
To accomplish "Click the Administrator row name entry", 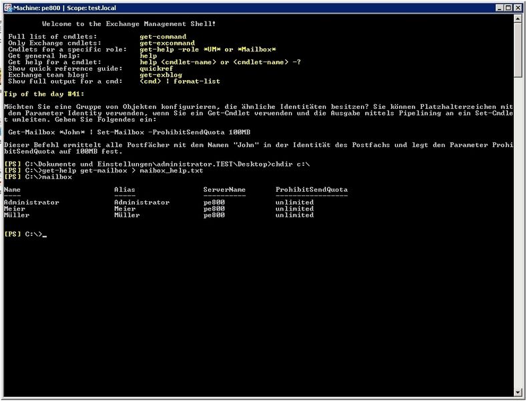I will click(x=31, y=202).
